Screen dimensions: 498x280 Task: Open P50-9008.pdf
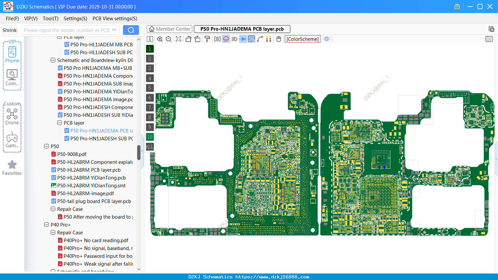point(72,154)
